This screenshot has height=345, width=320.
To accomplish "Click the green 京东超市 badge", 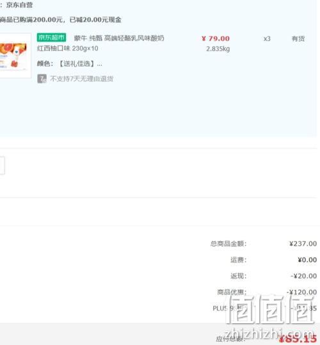I will tap(51, 38).
